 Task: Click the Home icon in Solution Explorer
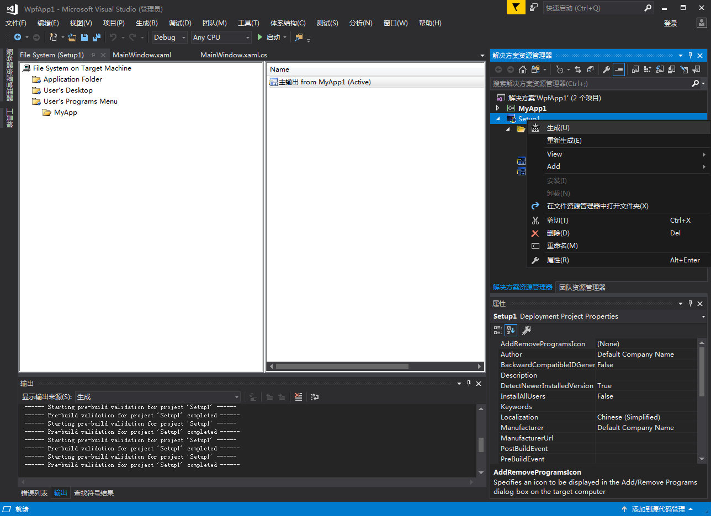point(522,69)
